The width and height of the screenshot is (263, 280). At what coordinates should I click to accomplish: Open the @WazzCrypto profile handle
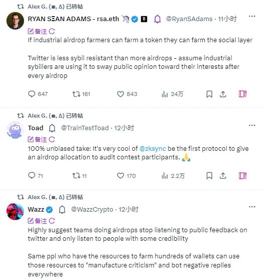[92, 210]
